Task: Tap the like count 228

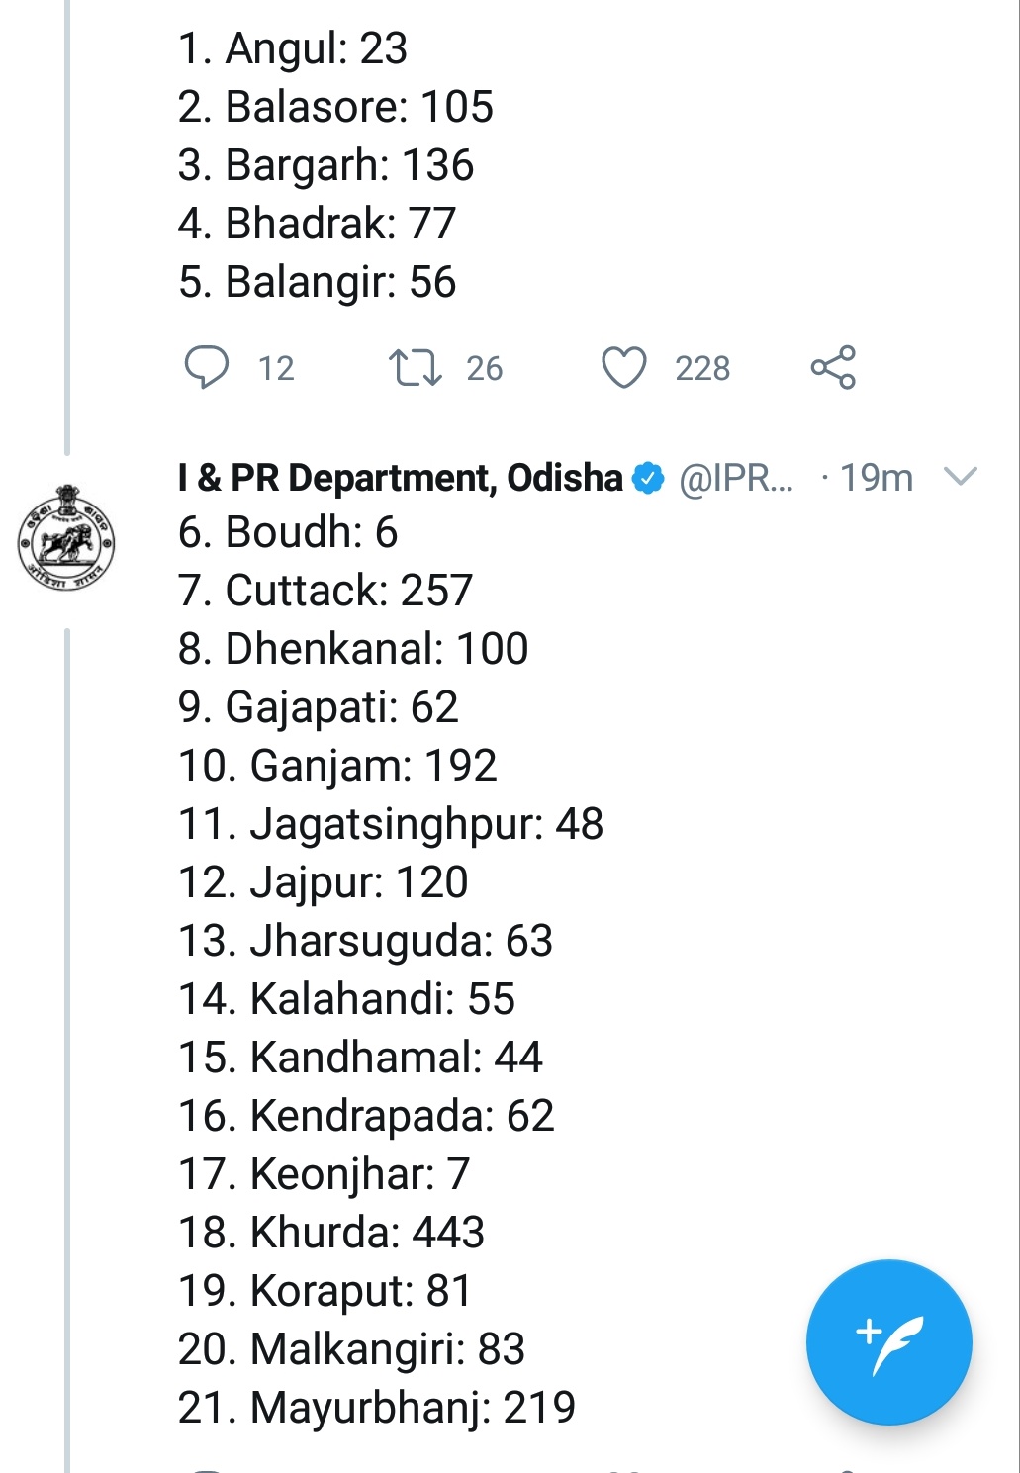Action: click(x=702, y=369)
